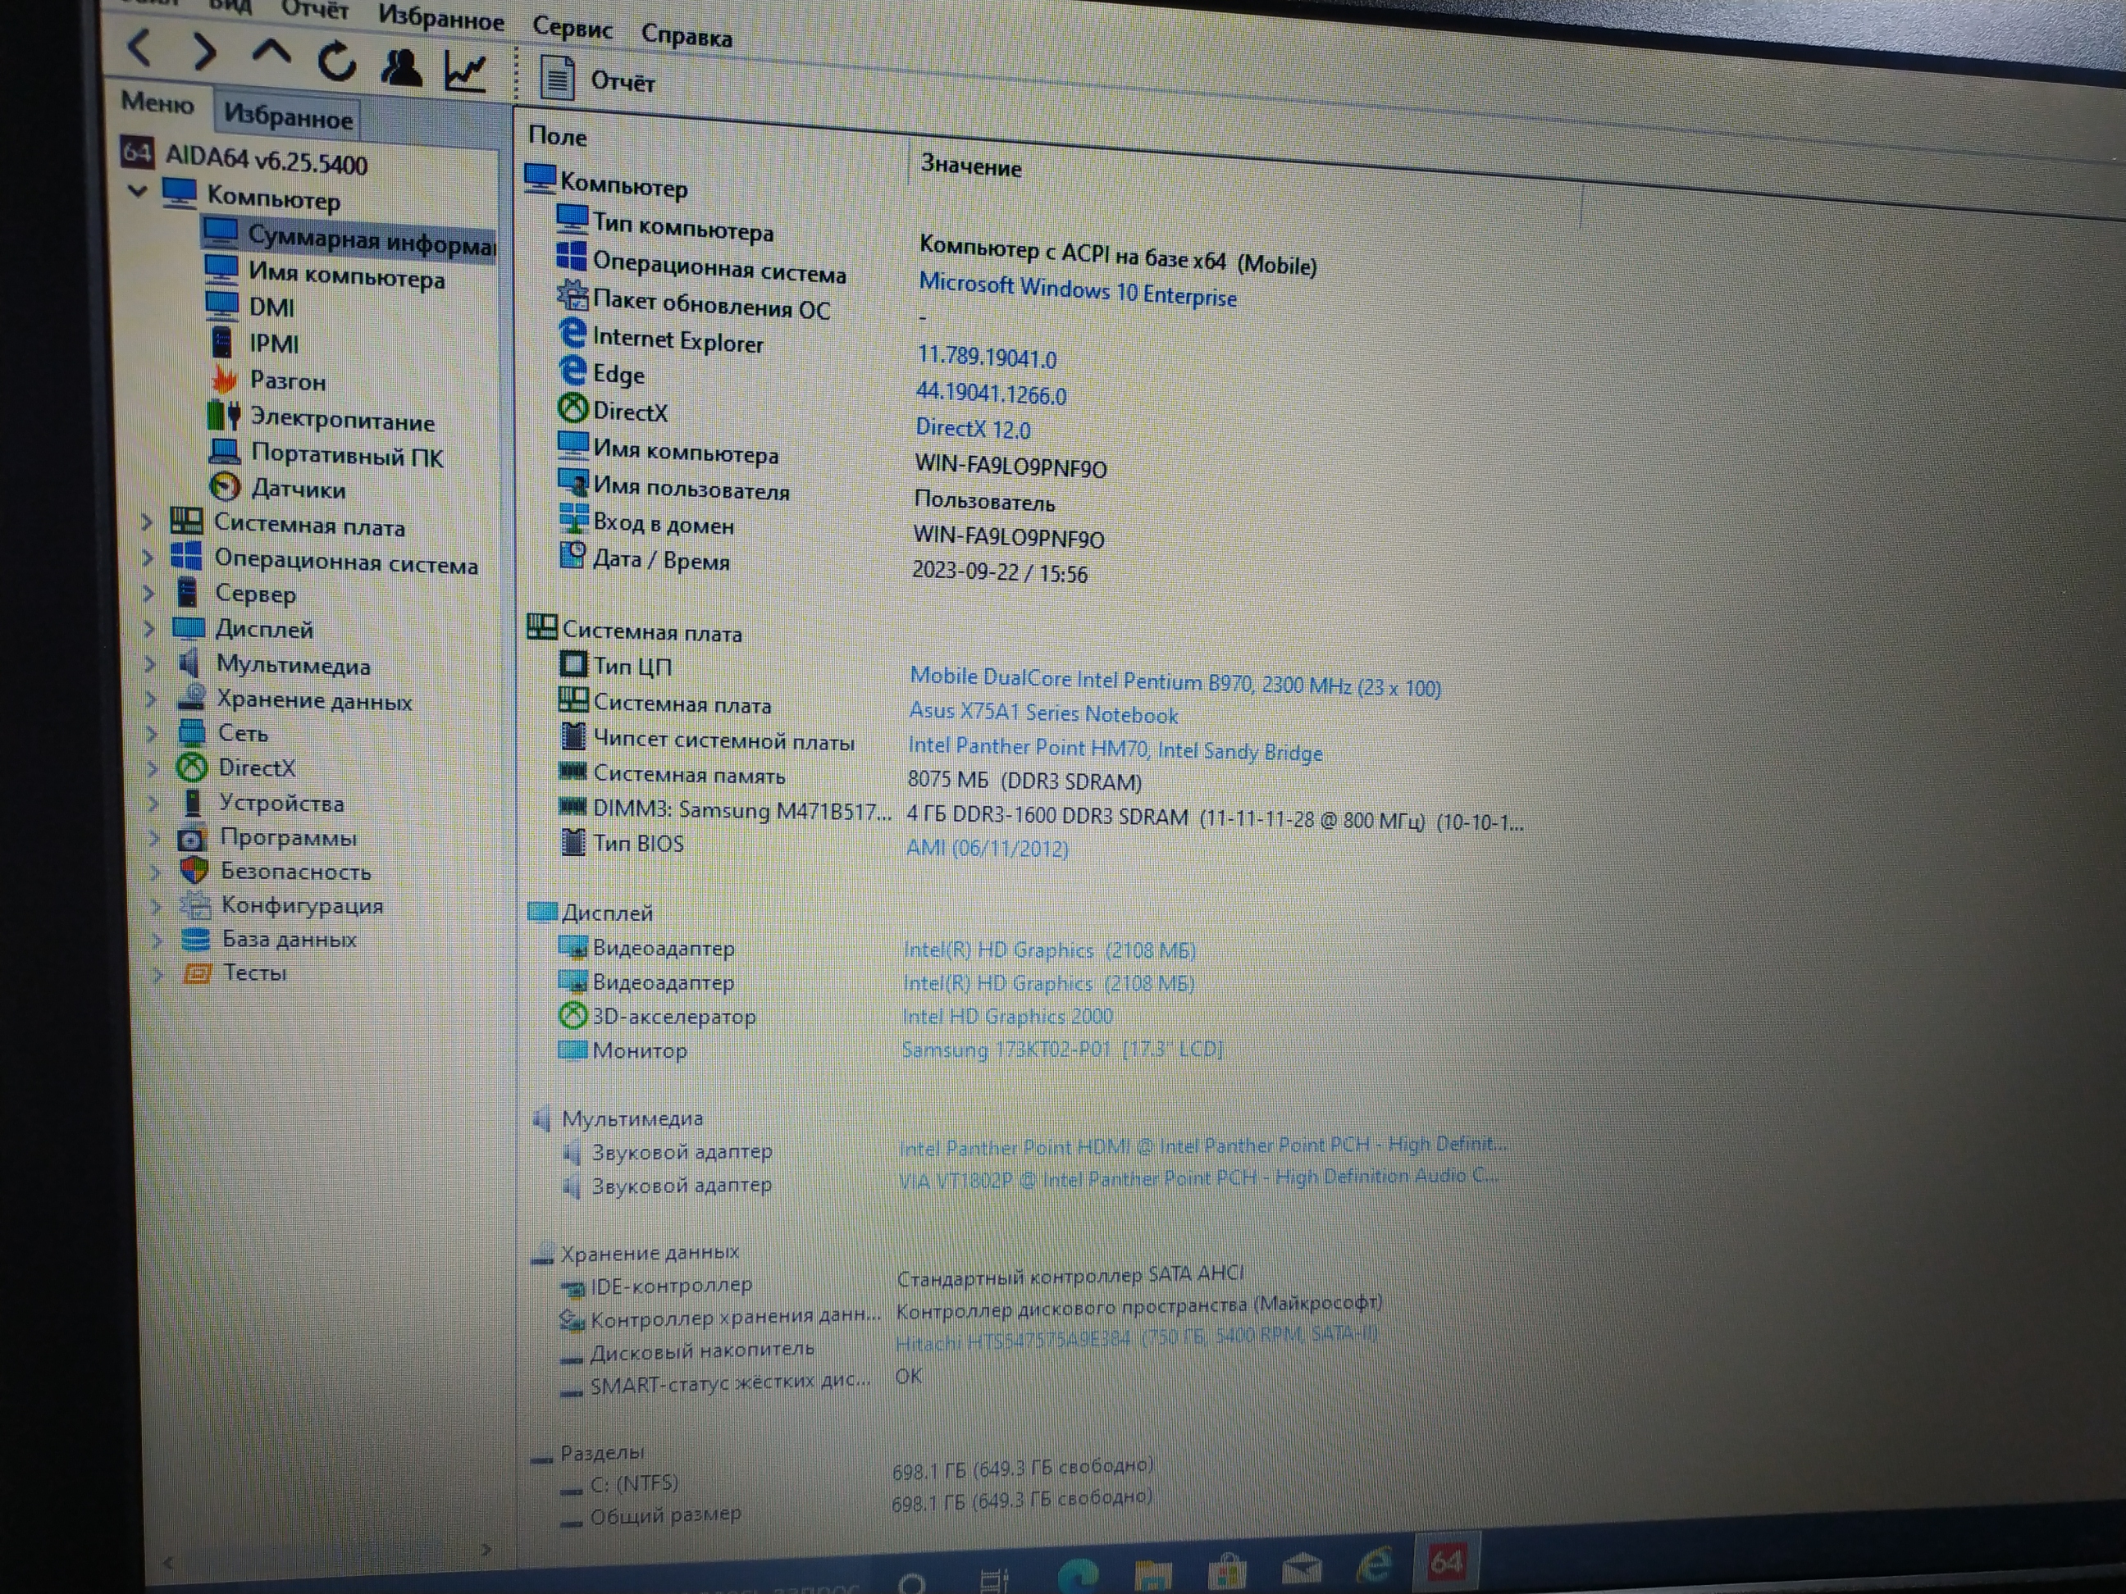2126x1594 pixels.
Task: Go up one level with Up arrow
Action: (271, 52)
